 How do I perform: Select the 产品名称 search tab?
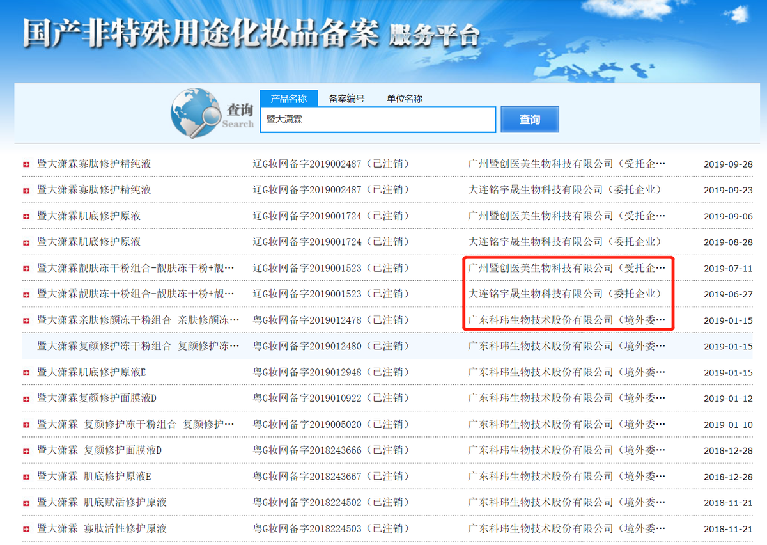(x=290, y=98)
